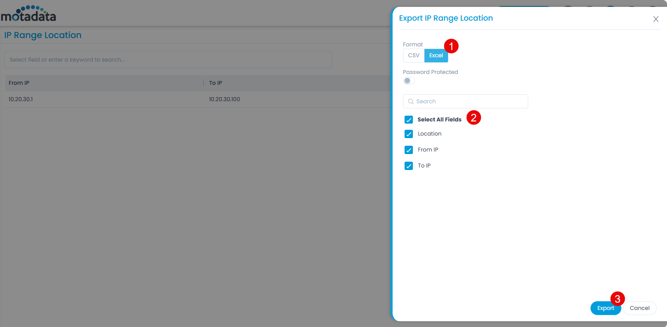Close the Export IP Range Location dialog
This screenshot has width=667, height=327.
click(656, 19)
